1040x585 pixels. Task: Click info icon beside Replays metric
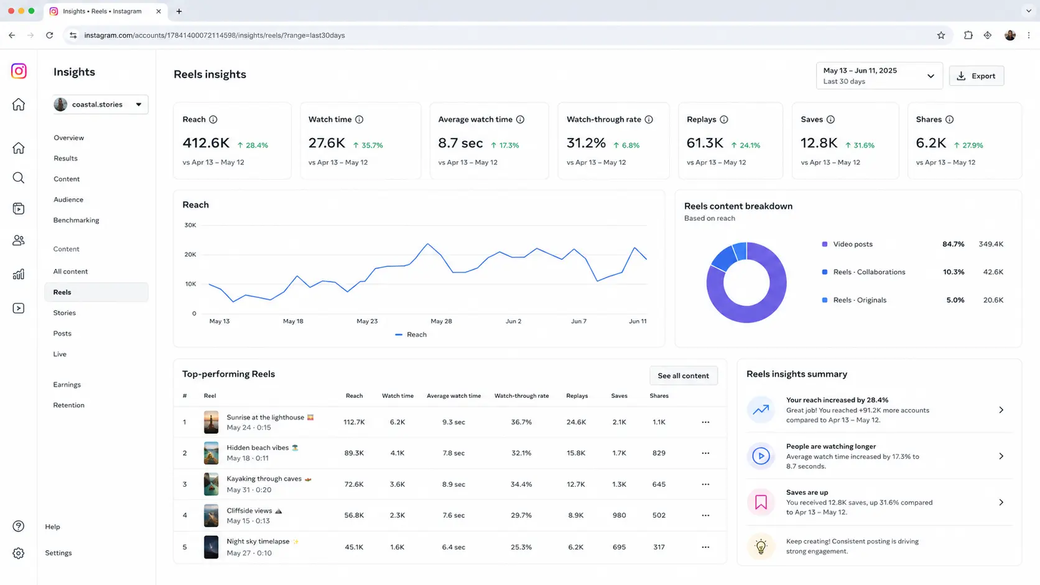coord(724,119)
